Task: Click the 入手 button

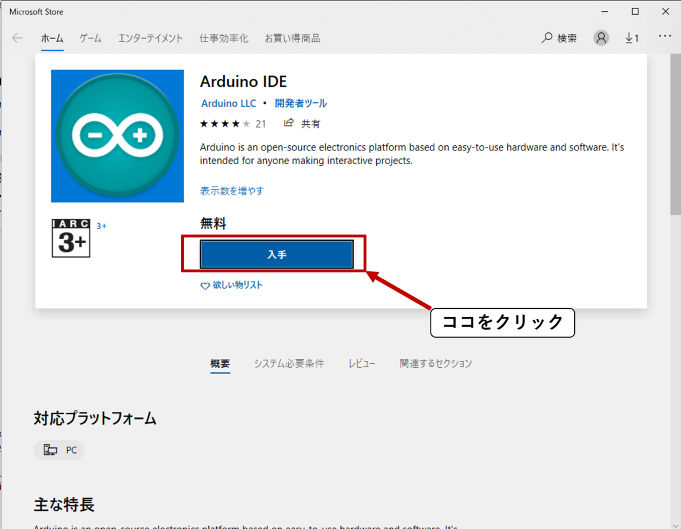Action: tap(276, 254)
